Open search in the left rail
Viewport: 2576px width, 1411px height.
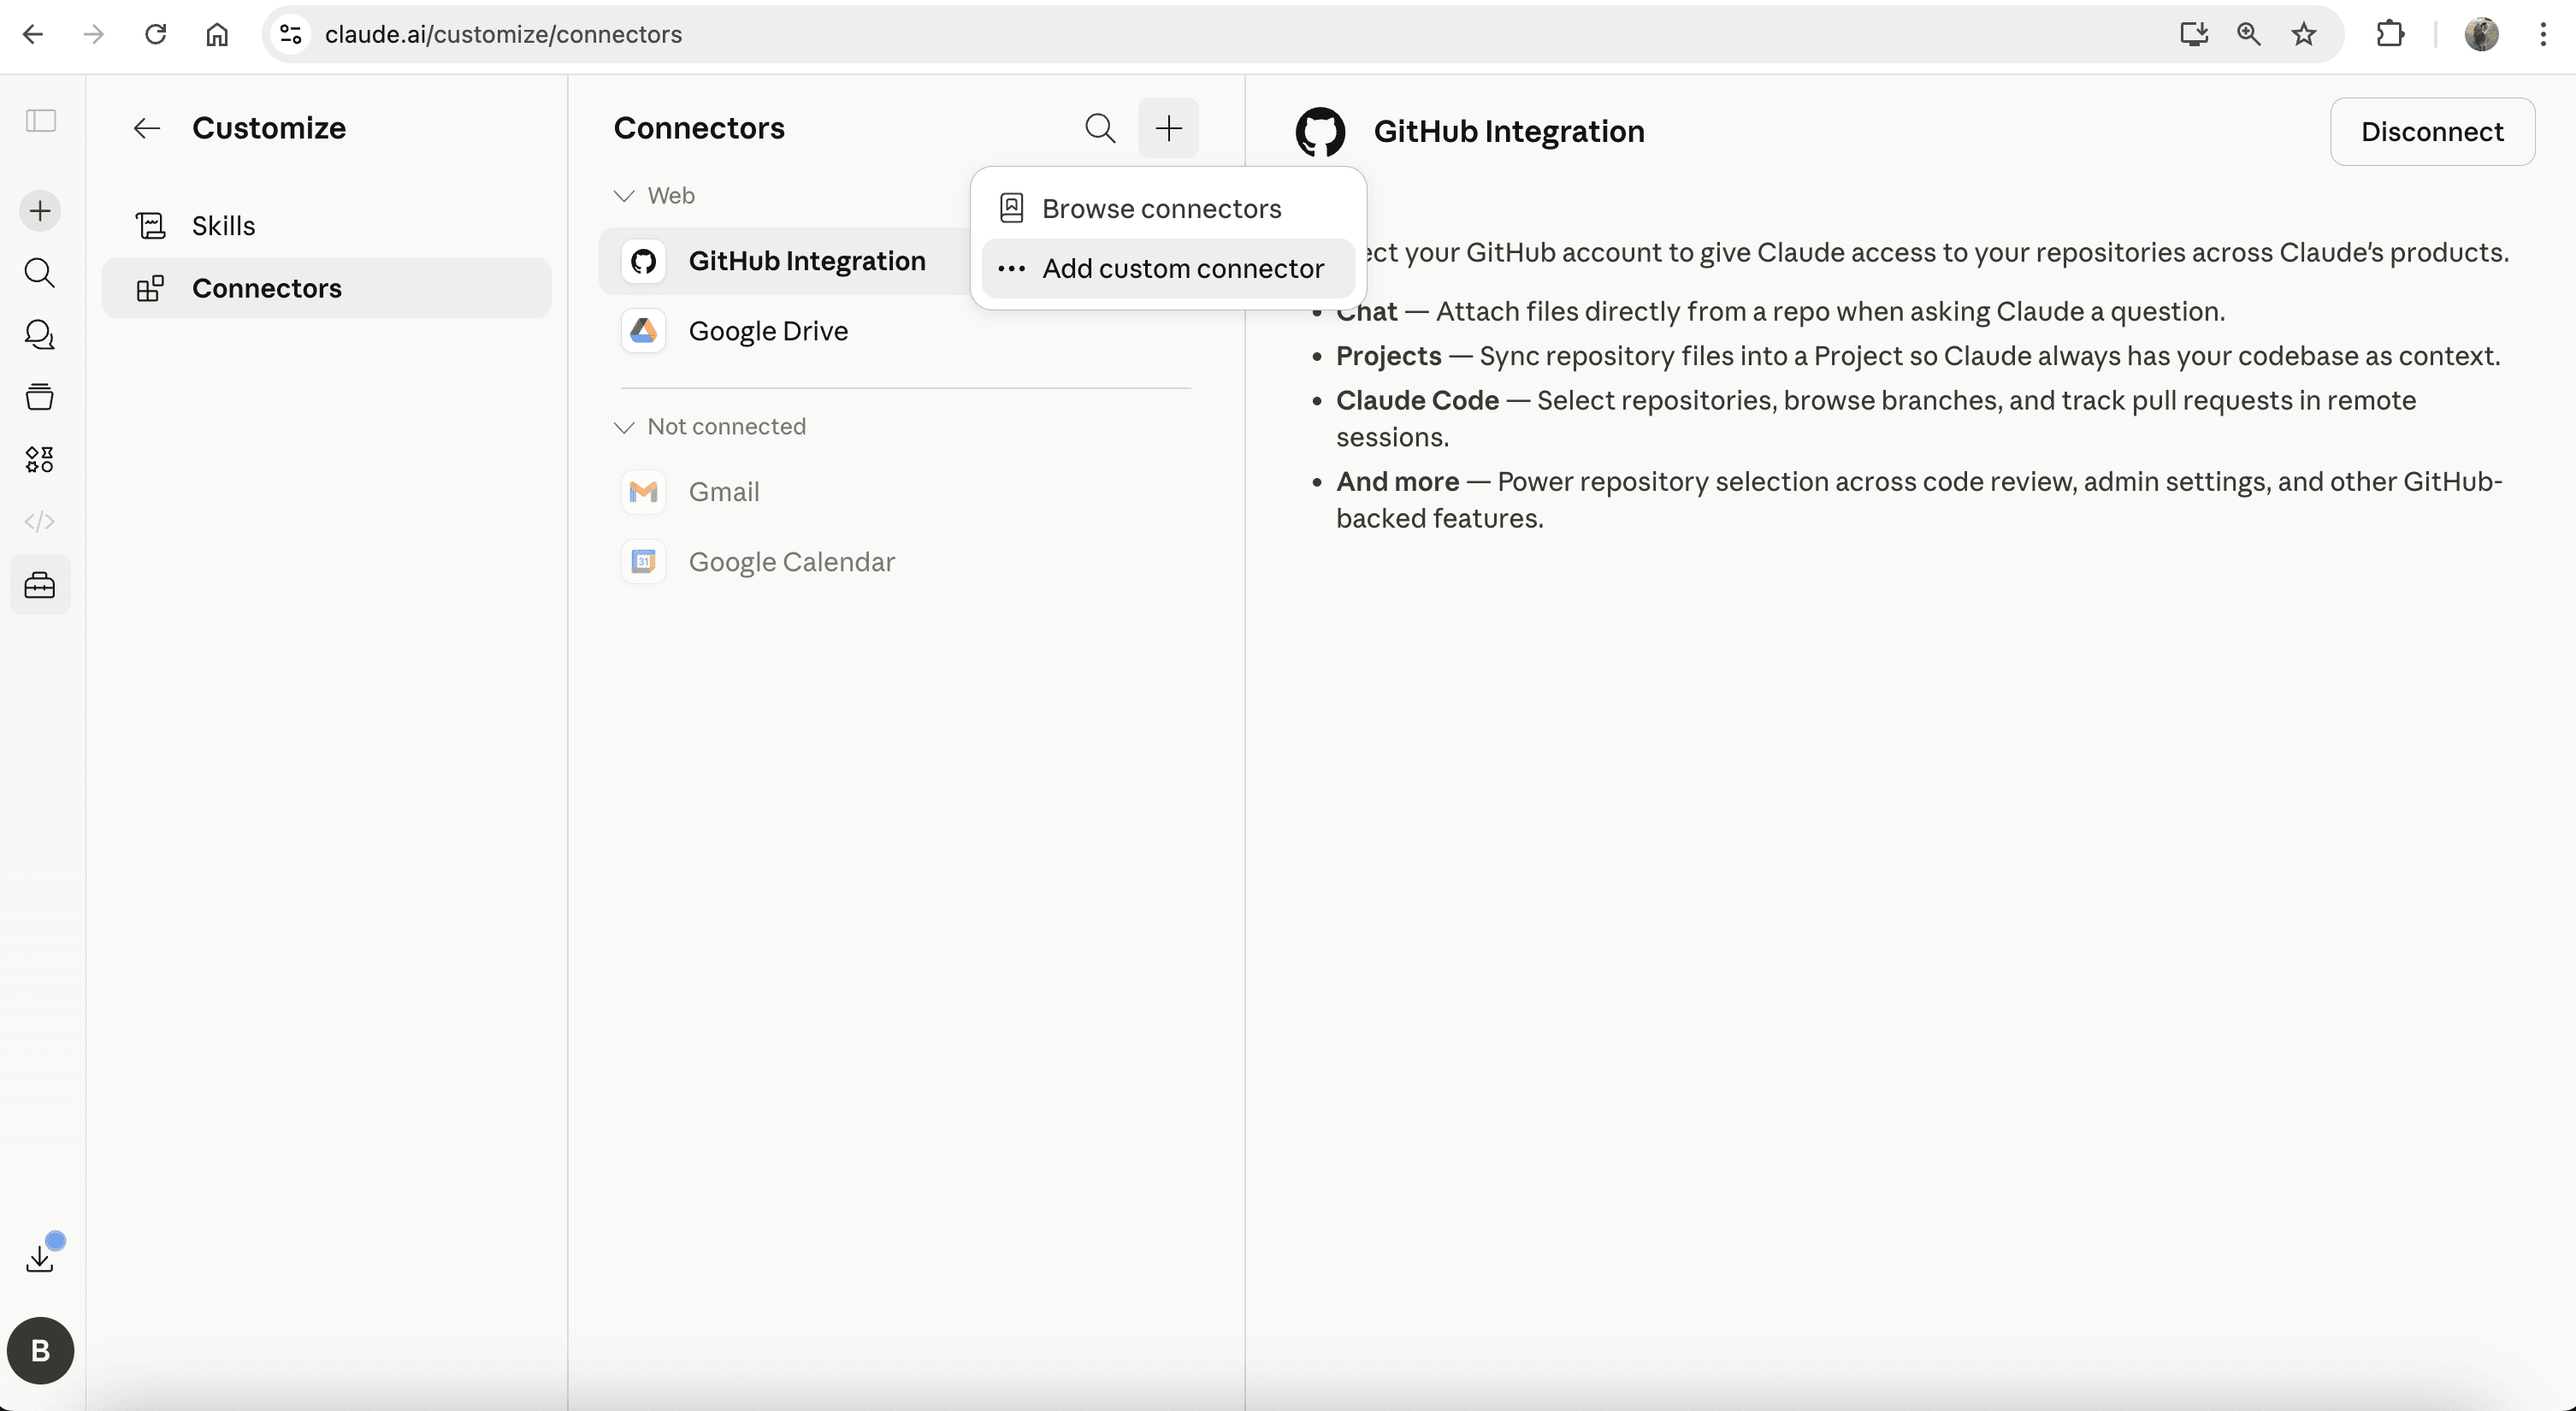[x=40, y=273]
